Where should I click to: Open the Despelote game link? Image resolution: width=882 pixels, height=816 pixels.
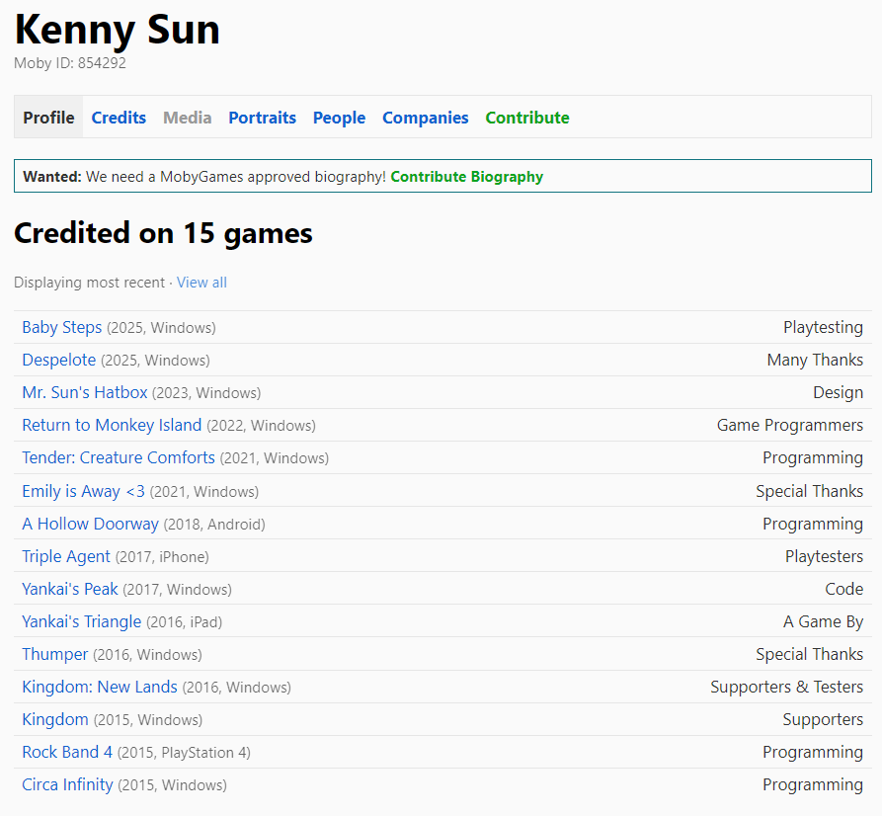(x=58, y=360)
